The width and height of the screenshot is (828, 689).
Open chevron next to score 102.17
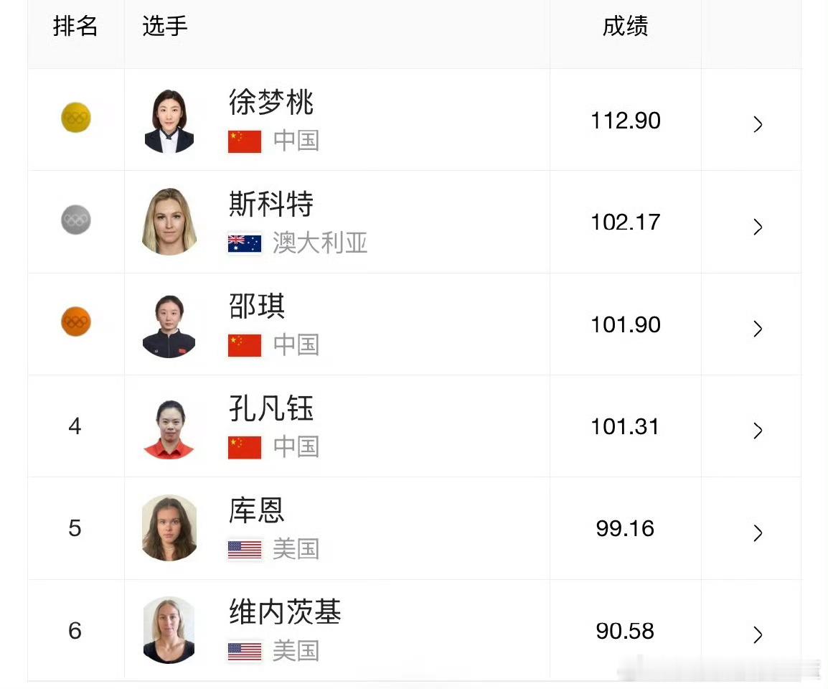click(758, 227)
